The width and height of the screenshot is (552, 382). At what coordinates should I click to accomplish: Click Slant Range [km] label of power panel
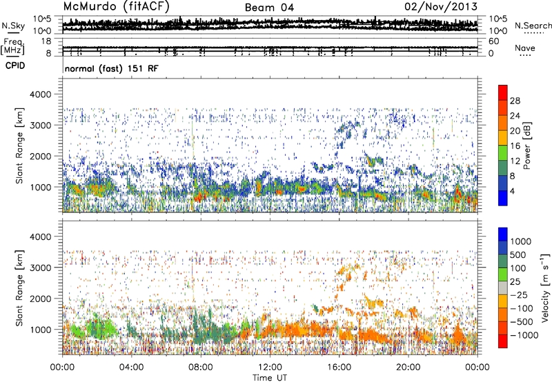point(19,145)
